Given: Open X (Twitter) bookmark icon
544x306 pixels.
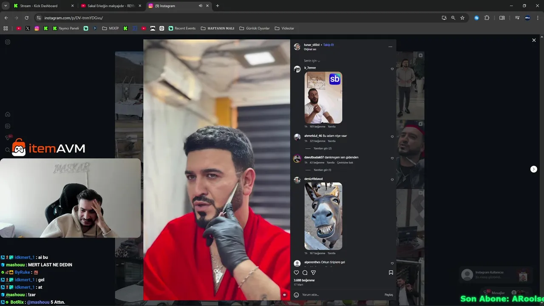Looking at the screenshot, I should (28, 28).
